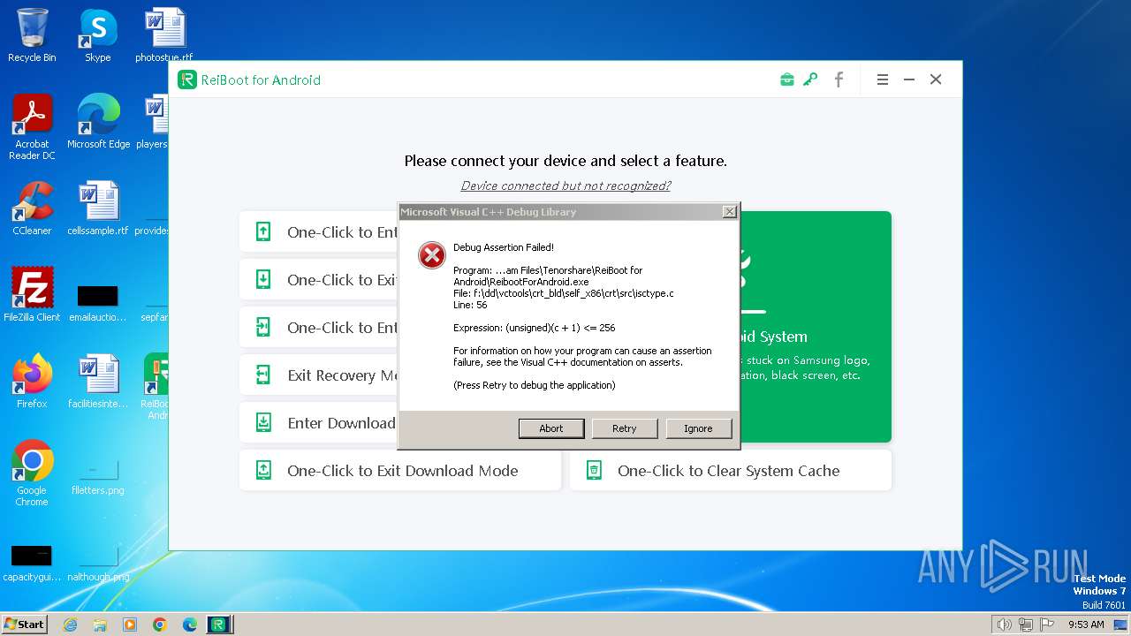Launch Microsoft Edge desktop shortcut

pos(98,122)
